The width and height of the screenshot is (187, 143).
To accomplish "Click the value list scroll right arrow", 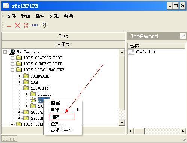I will point(183,131).
